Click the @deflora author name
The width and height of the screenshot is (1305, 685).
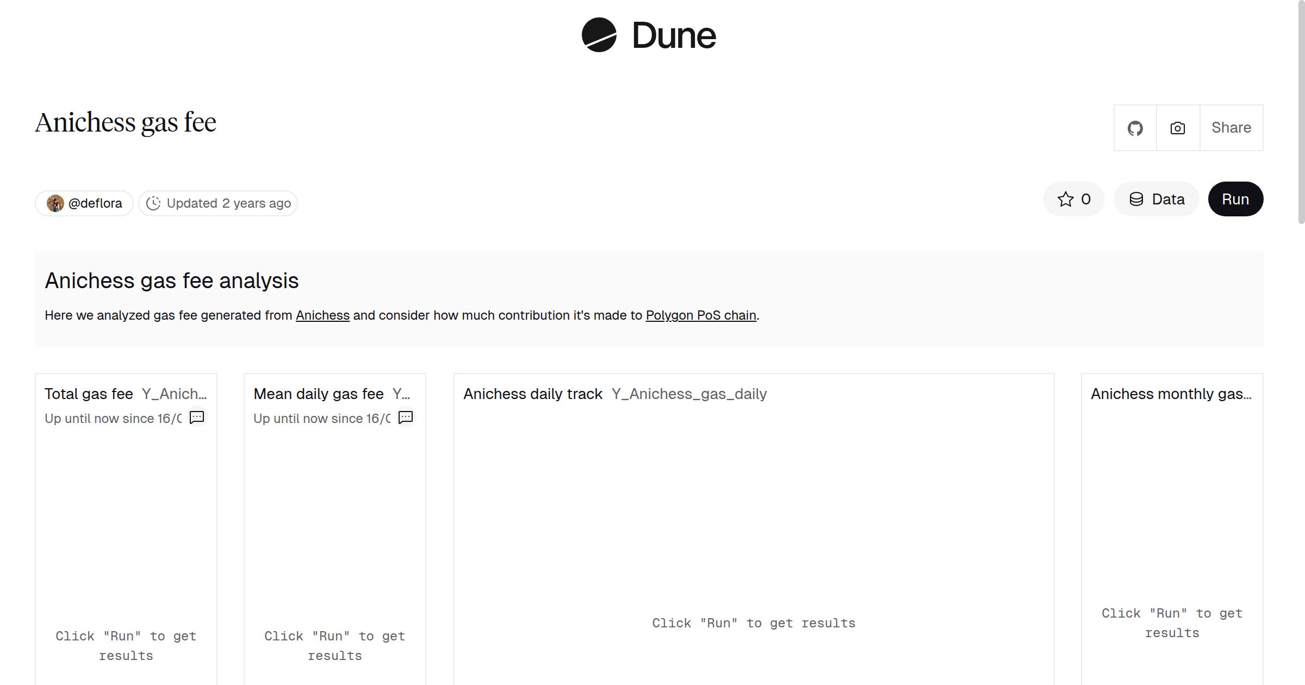point(95,203)
